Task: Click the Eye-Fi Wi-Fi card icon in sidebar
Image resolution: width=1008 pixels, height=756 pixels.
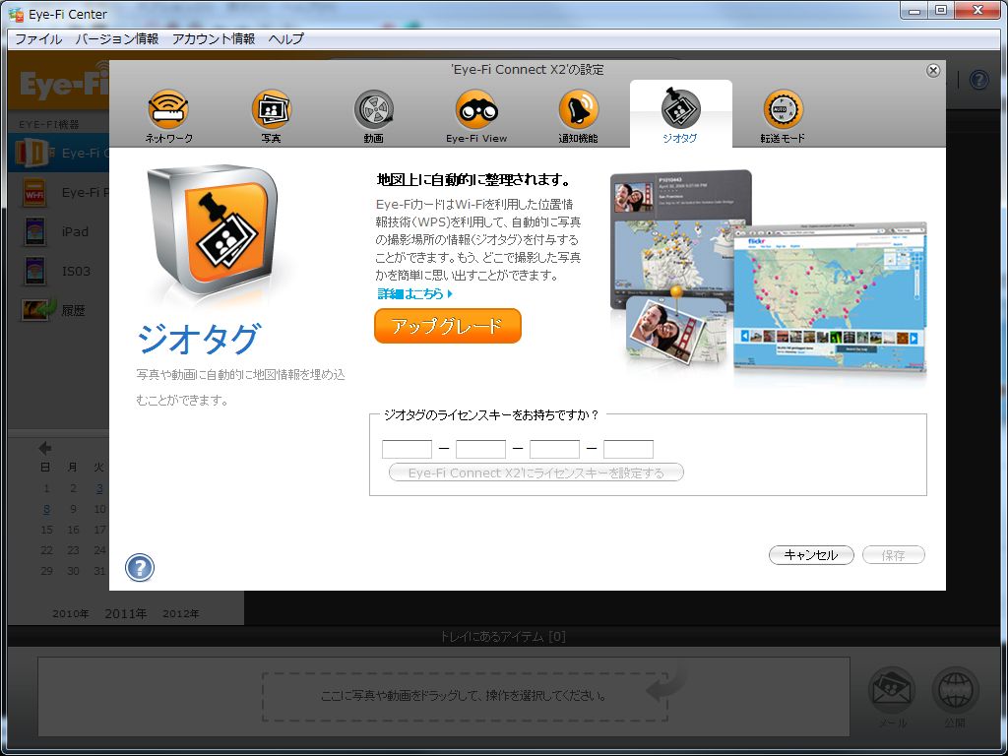Action: tap(34, 192)
